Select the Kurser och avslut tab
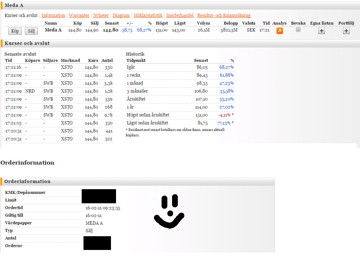The height and width of the screenshot is (259, 360). tap(21, 16)
